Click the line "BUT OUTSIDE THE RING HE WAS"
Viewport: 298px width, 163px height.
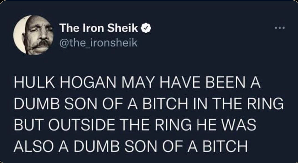tap(135, 125)
